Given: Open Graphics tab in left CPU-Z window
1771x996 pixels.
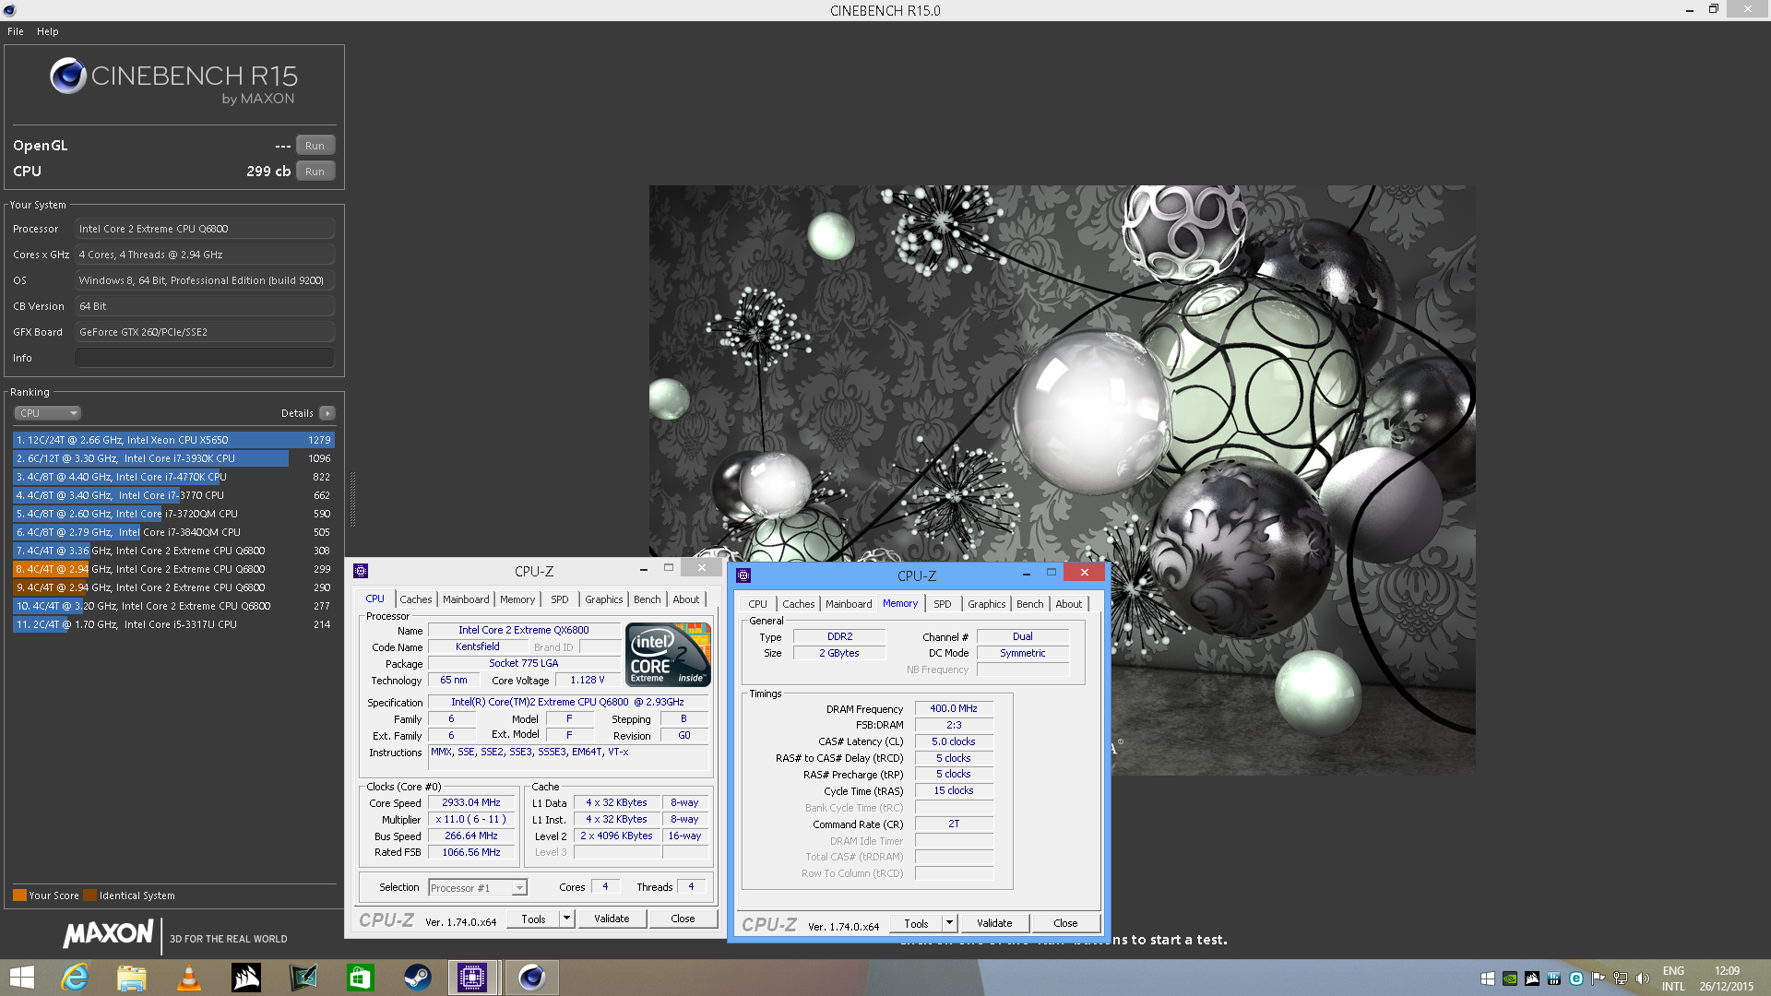Looking at the screenshot, I should click(604, 599).
